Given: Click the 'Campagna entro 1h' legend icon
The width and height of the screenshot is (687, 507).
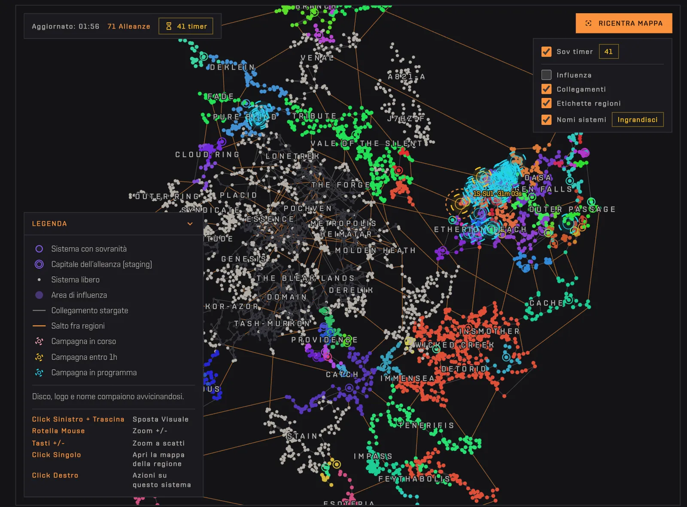Looking at the screenshot, I should pyautogui.click(x=39, y=357).
